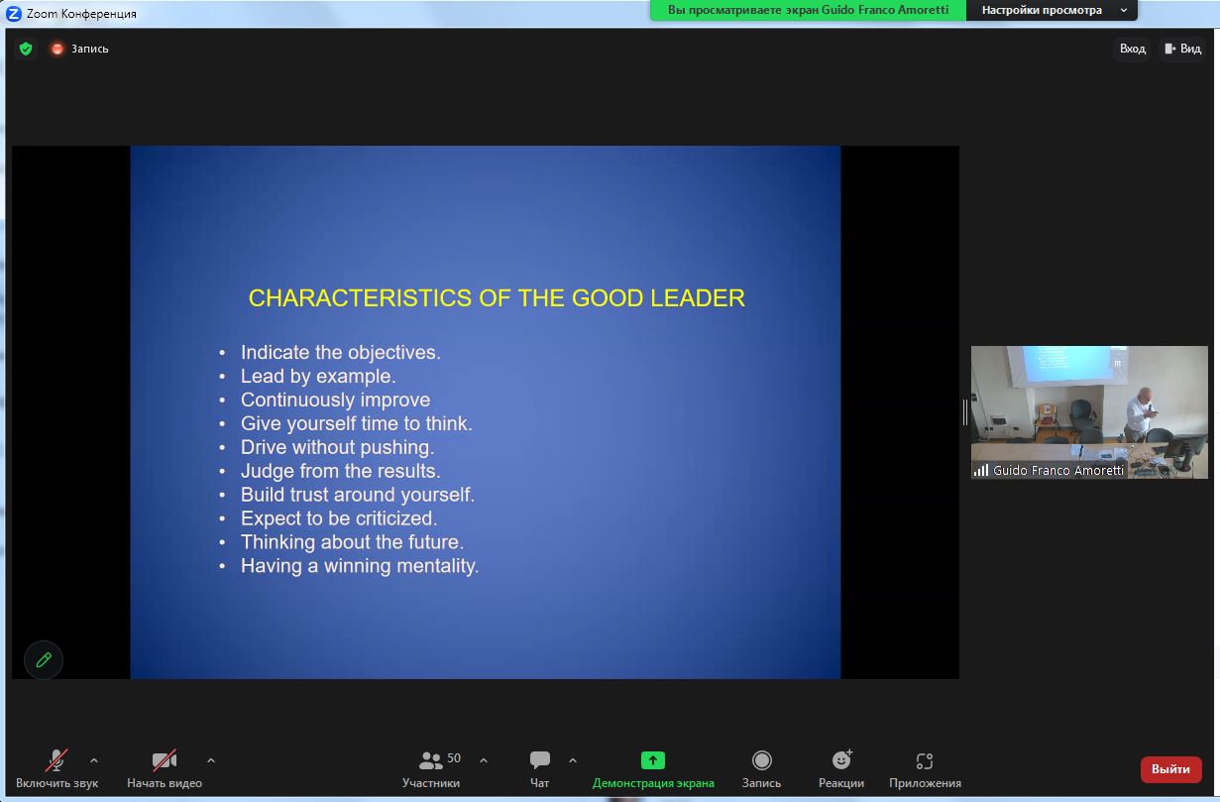Open the Участники participants panel
Image resolution: width=1220 pixels, height=802 pixels.
[x=432, y=769]
